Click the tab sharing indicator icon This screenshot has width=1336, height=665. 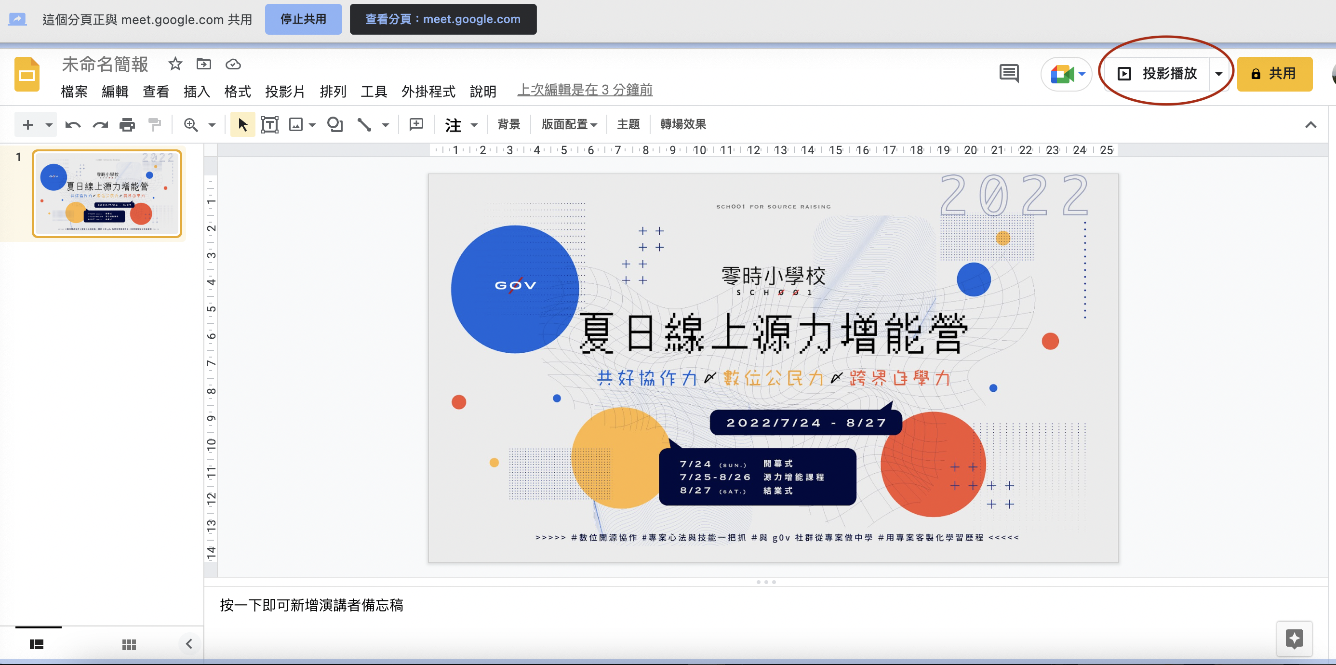pyautogui.click(x=18, y=19)
